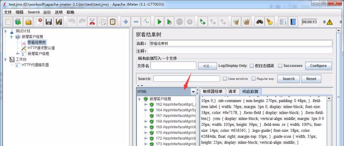This screenshot has height=146, width=344.
Task: Collapse 新增客户信息 in results tree
Action: [139, 99]
